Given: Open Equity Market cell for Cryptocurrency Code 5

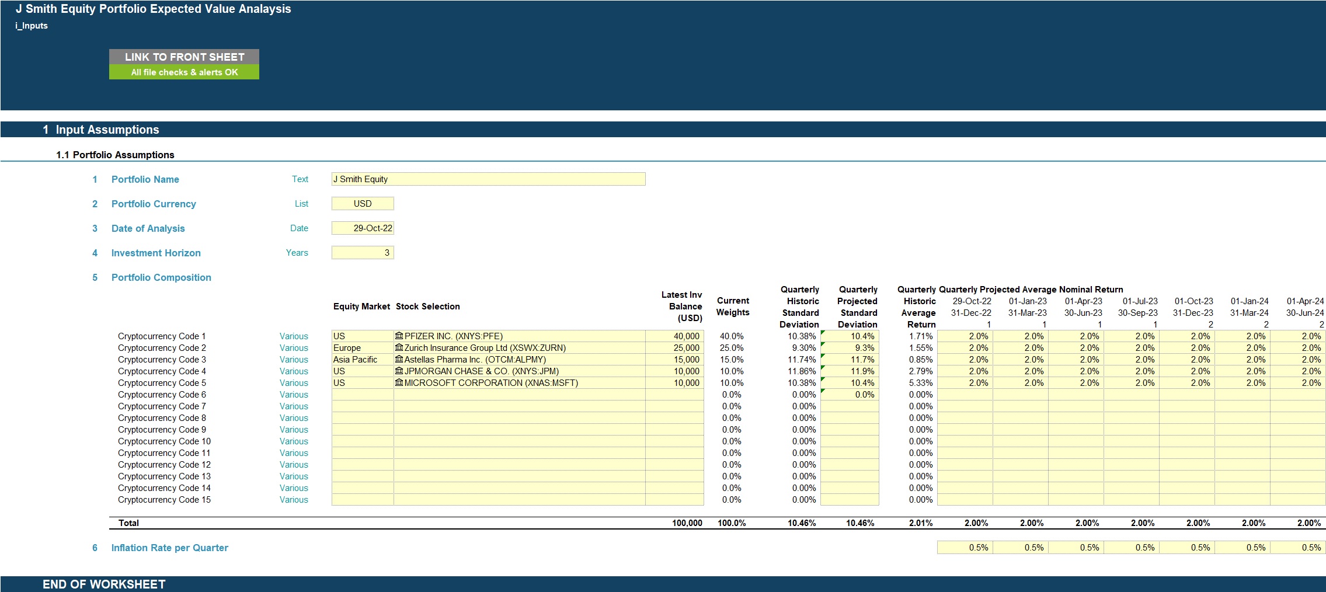Looking at the screenshot, I should pos(363,383).
